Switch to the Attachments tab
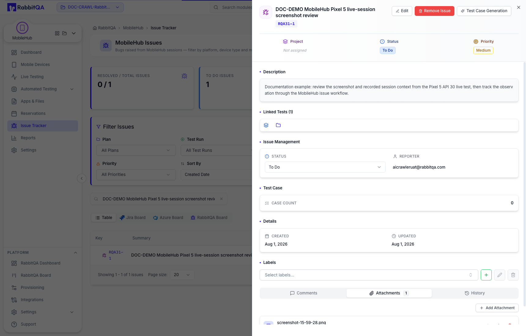The height and width of the screenshot is (336, 526). click(x=389, y=293)
